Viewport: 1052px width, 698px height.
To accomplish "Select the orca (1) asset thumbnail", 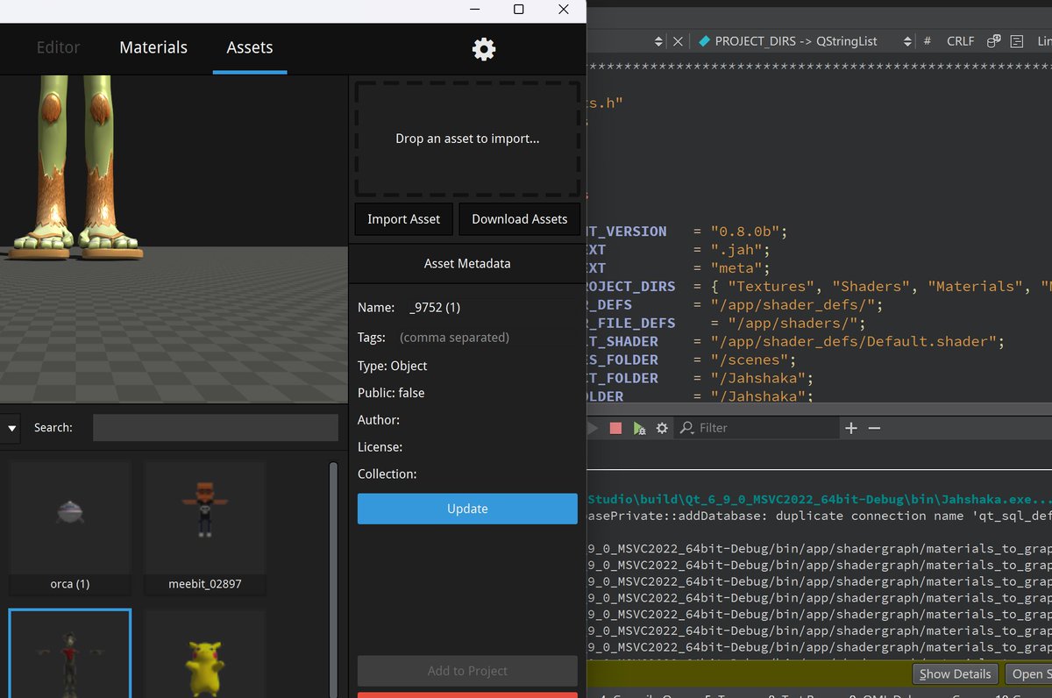I will click(70, 528).
